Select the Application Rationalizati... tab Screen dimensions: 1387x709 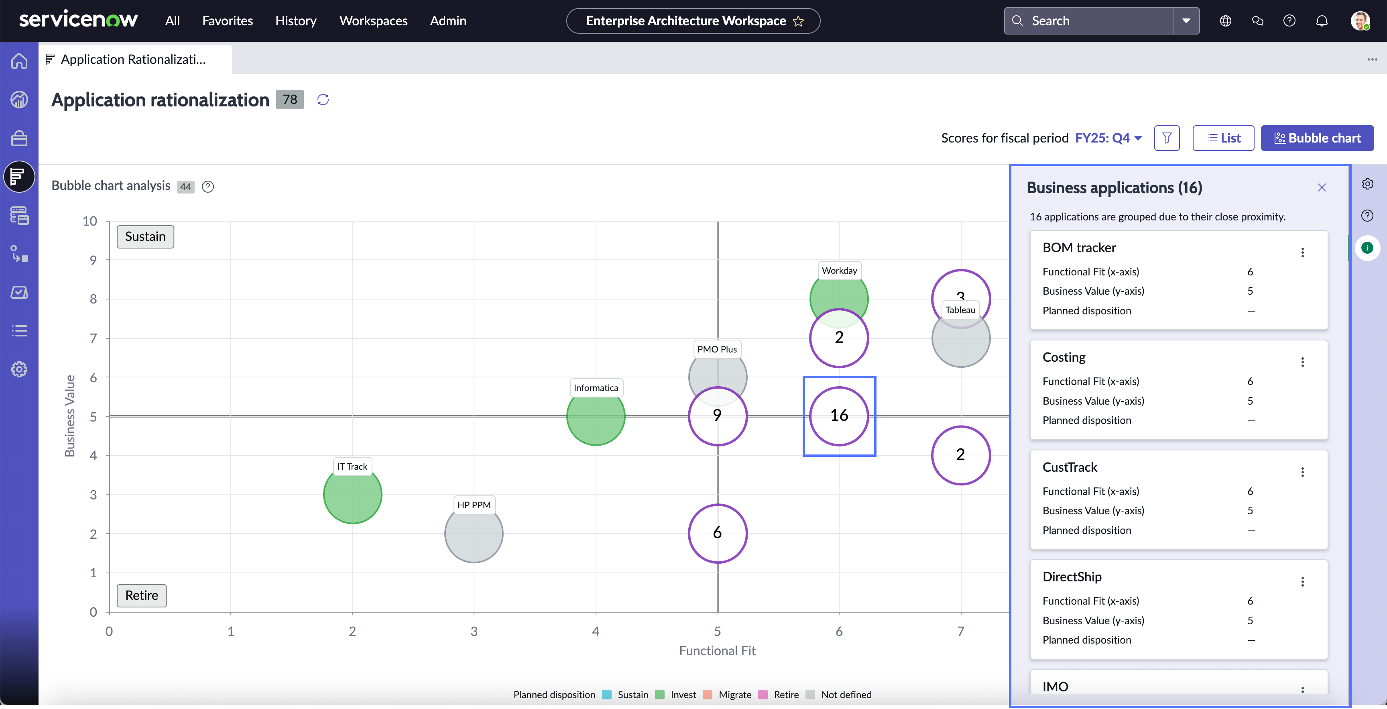point(134,59)
